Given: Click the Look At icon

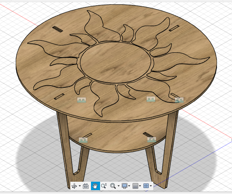Looking at the screenshot, I should point(85,186).
